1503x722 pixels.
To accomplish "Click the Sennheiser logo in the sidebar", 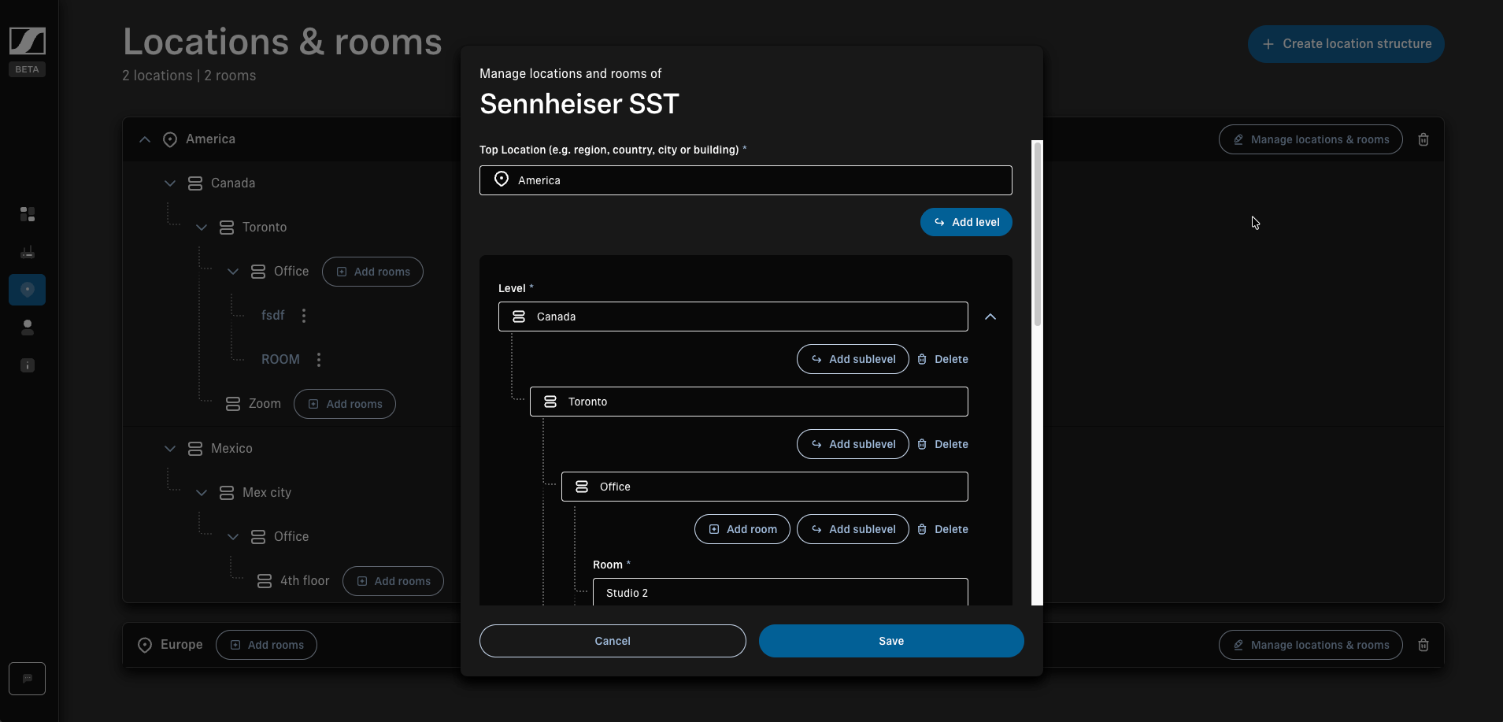I will pos(27,41).
